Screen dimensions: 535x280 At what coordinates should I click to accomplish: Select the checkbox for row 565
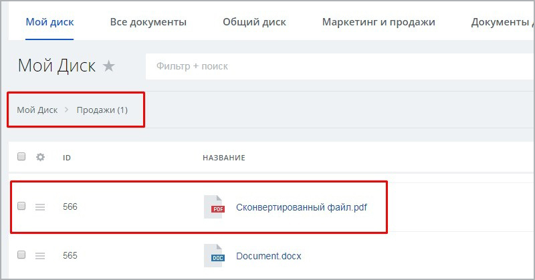pos(21,255)
